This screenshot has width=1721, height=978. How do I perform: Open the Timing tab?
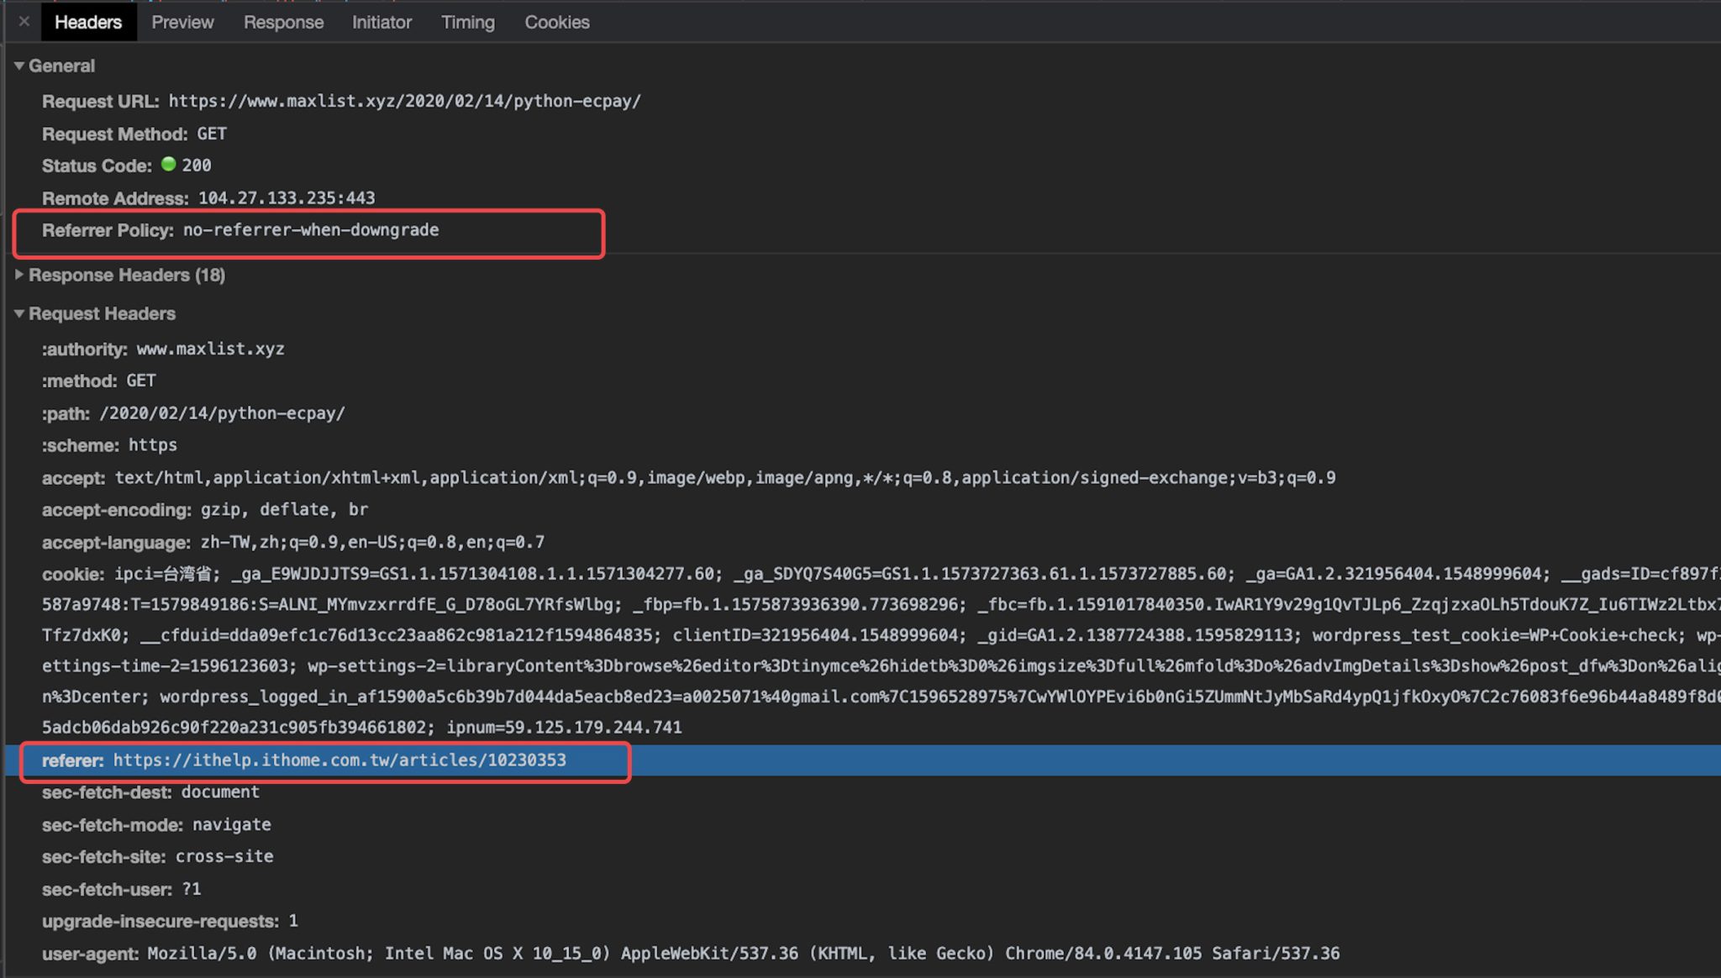click(x=467, y=23)
